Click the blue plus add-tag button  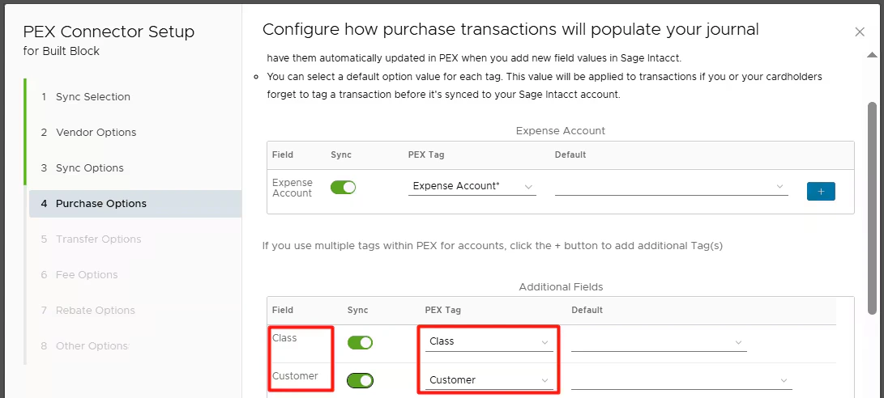pos(821,191)
